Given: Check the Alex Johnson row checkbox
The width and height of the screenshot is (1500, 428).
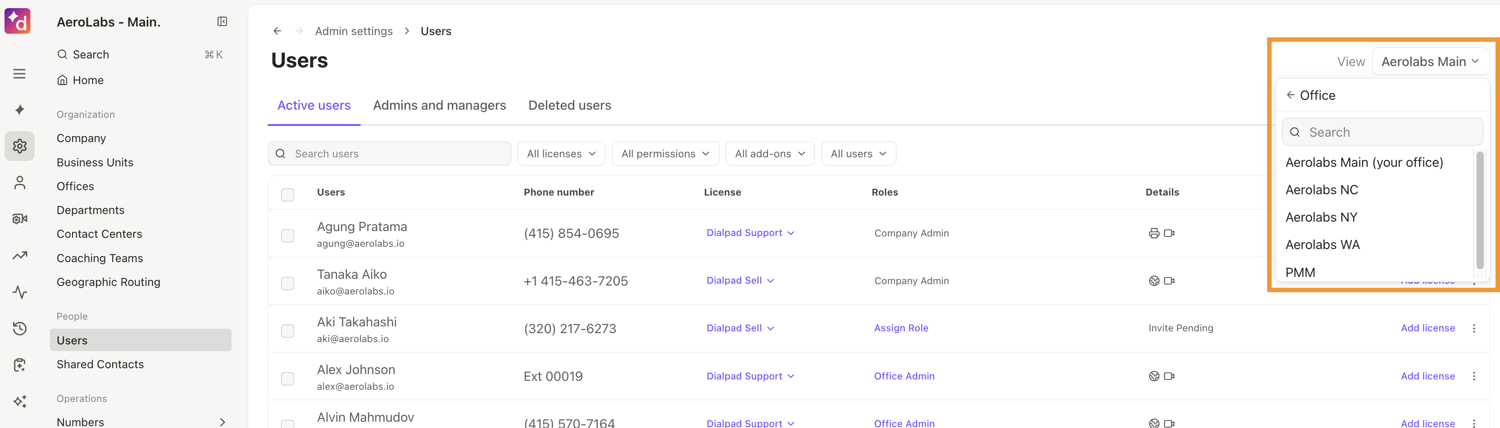Looking at the screenshot, I should (x=287, y=379).
